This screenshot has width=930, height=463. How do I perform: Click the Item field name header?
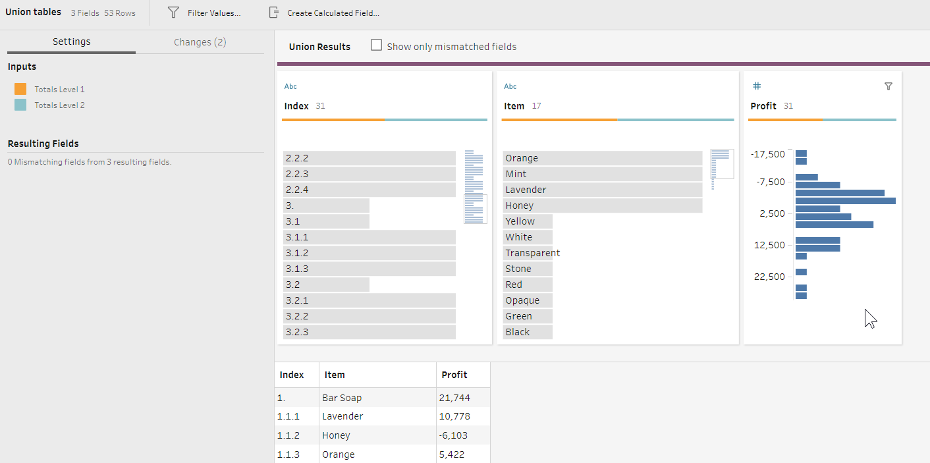(514, 106)
